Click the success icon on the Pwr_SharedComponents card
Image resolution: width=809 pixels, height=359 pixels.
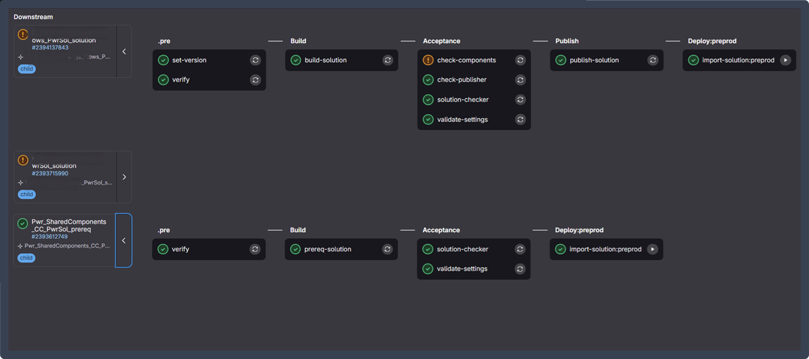tap(22, 222)
